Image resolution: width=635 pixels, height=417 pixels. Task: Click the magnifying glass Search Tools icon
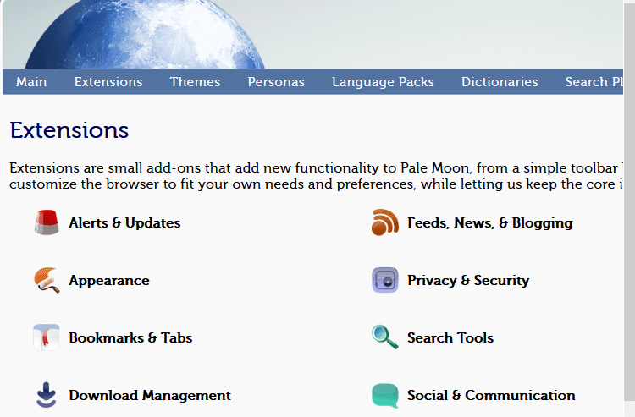(x=385, y=337)
